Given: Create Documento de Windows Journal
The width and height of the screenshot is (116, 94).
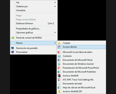Looking at the screenshot, I should (81, 64).
